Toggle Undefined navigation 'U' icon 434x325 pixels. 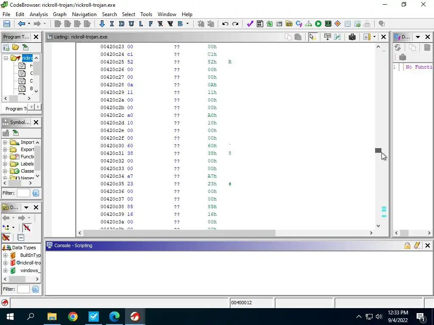(131, 24)
